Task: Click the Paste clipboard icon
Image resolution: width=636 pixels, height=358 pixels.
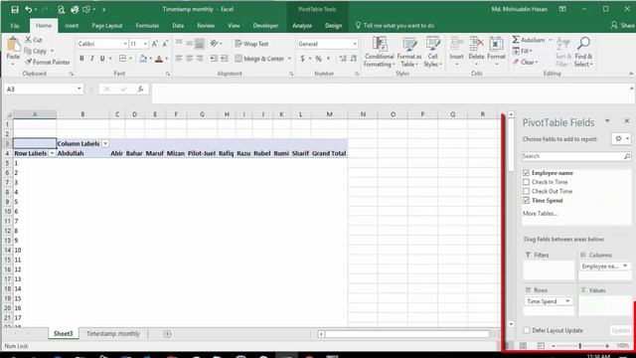Action: pyautogui.click(x=13, y=45)
